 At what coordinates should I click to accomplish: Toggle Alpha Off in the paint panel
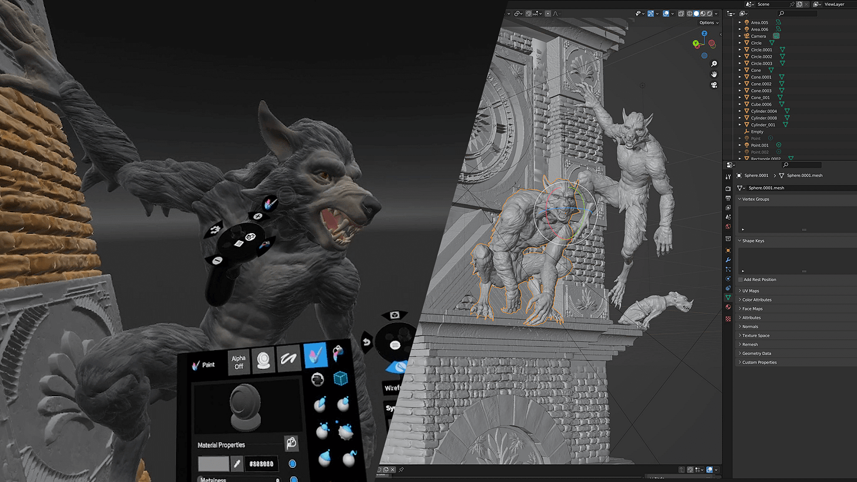(x=238, y=361)
